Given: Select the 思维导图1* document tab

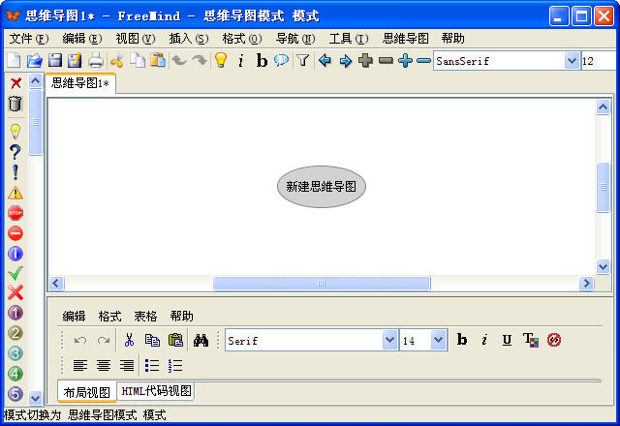Looking at the screenshot, I should 80,83.
